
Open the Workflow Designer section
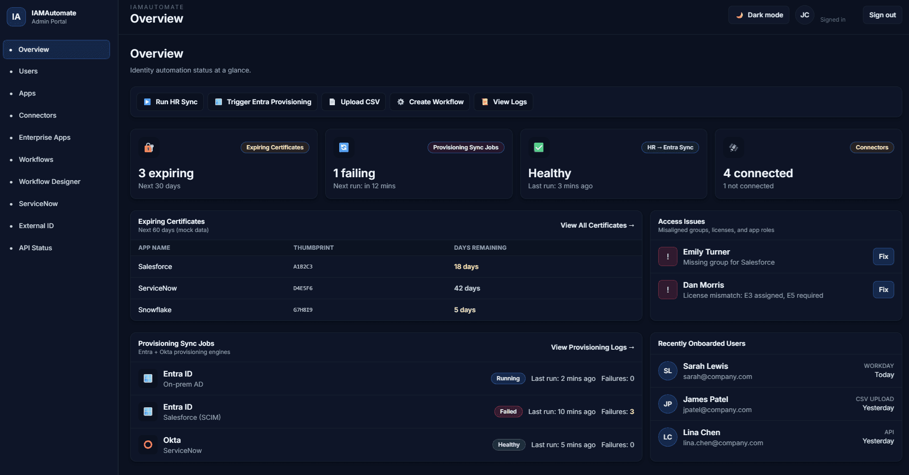[49, 182]
